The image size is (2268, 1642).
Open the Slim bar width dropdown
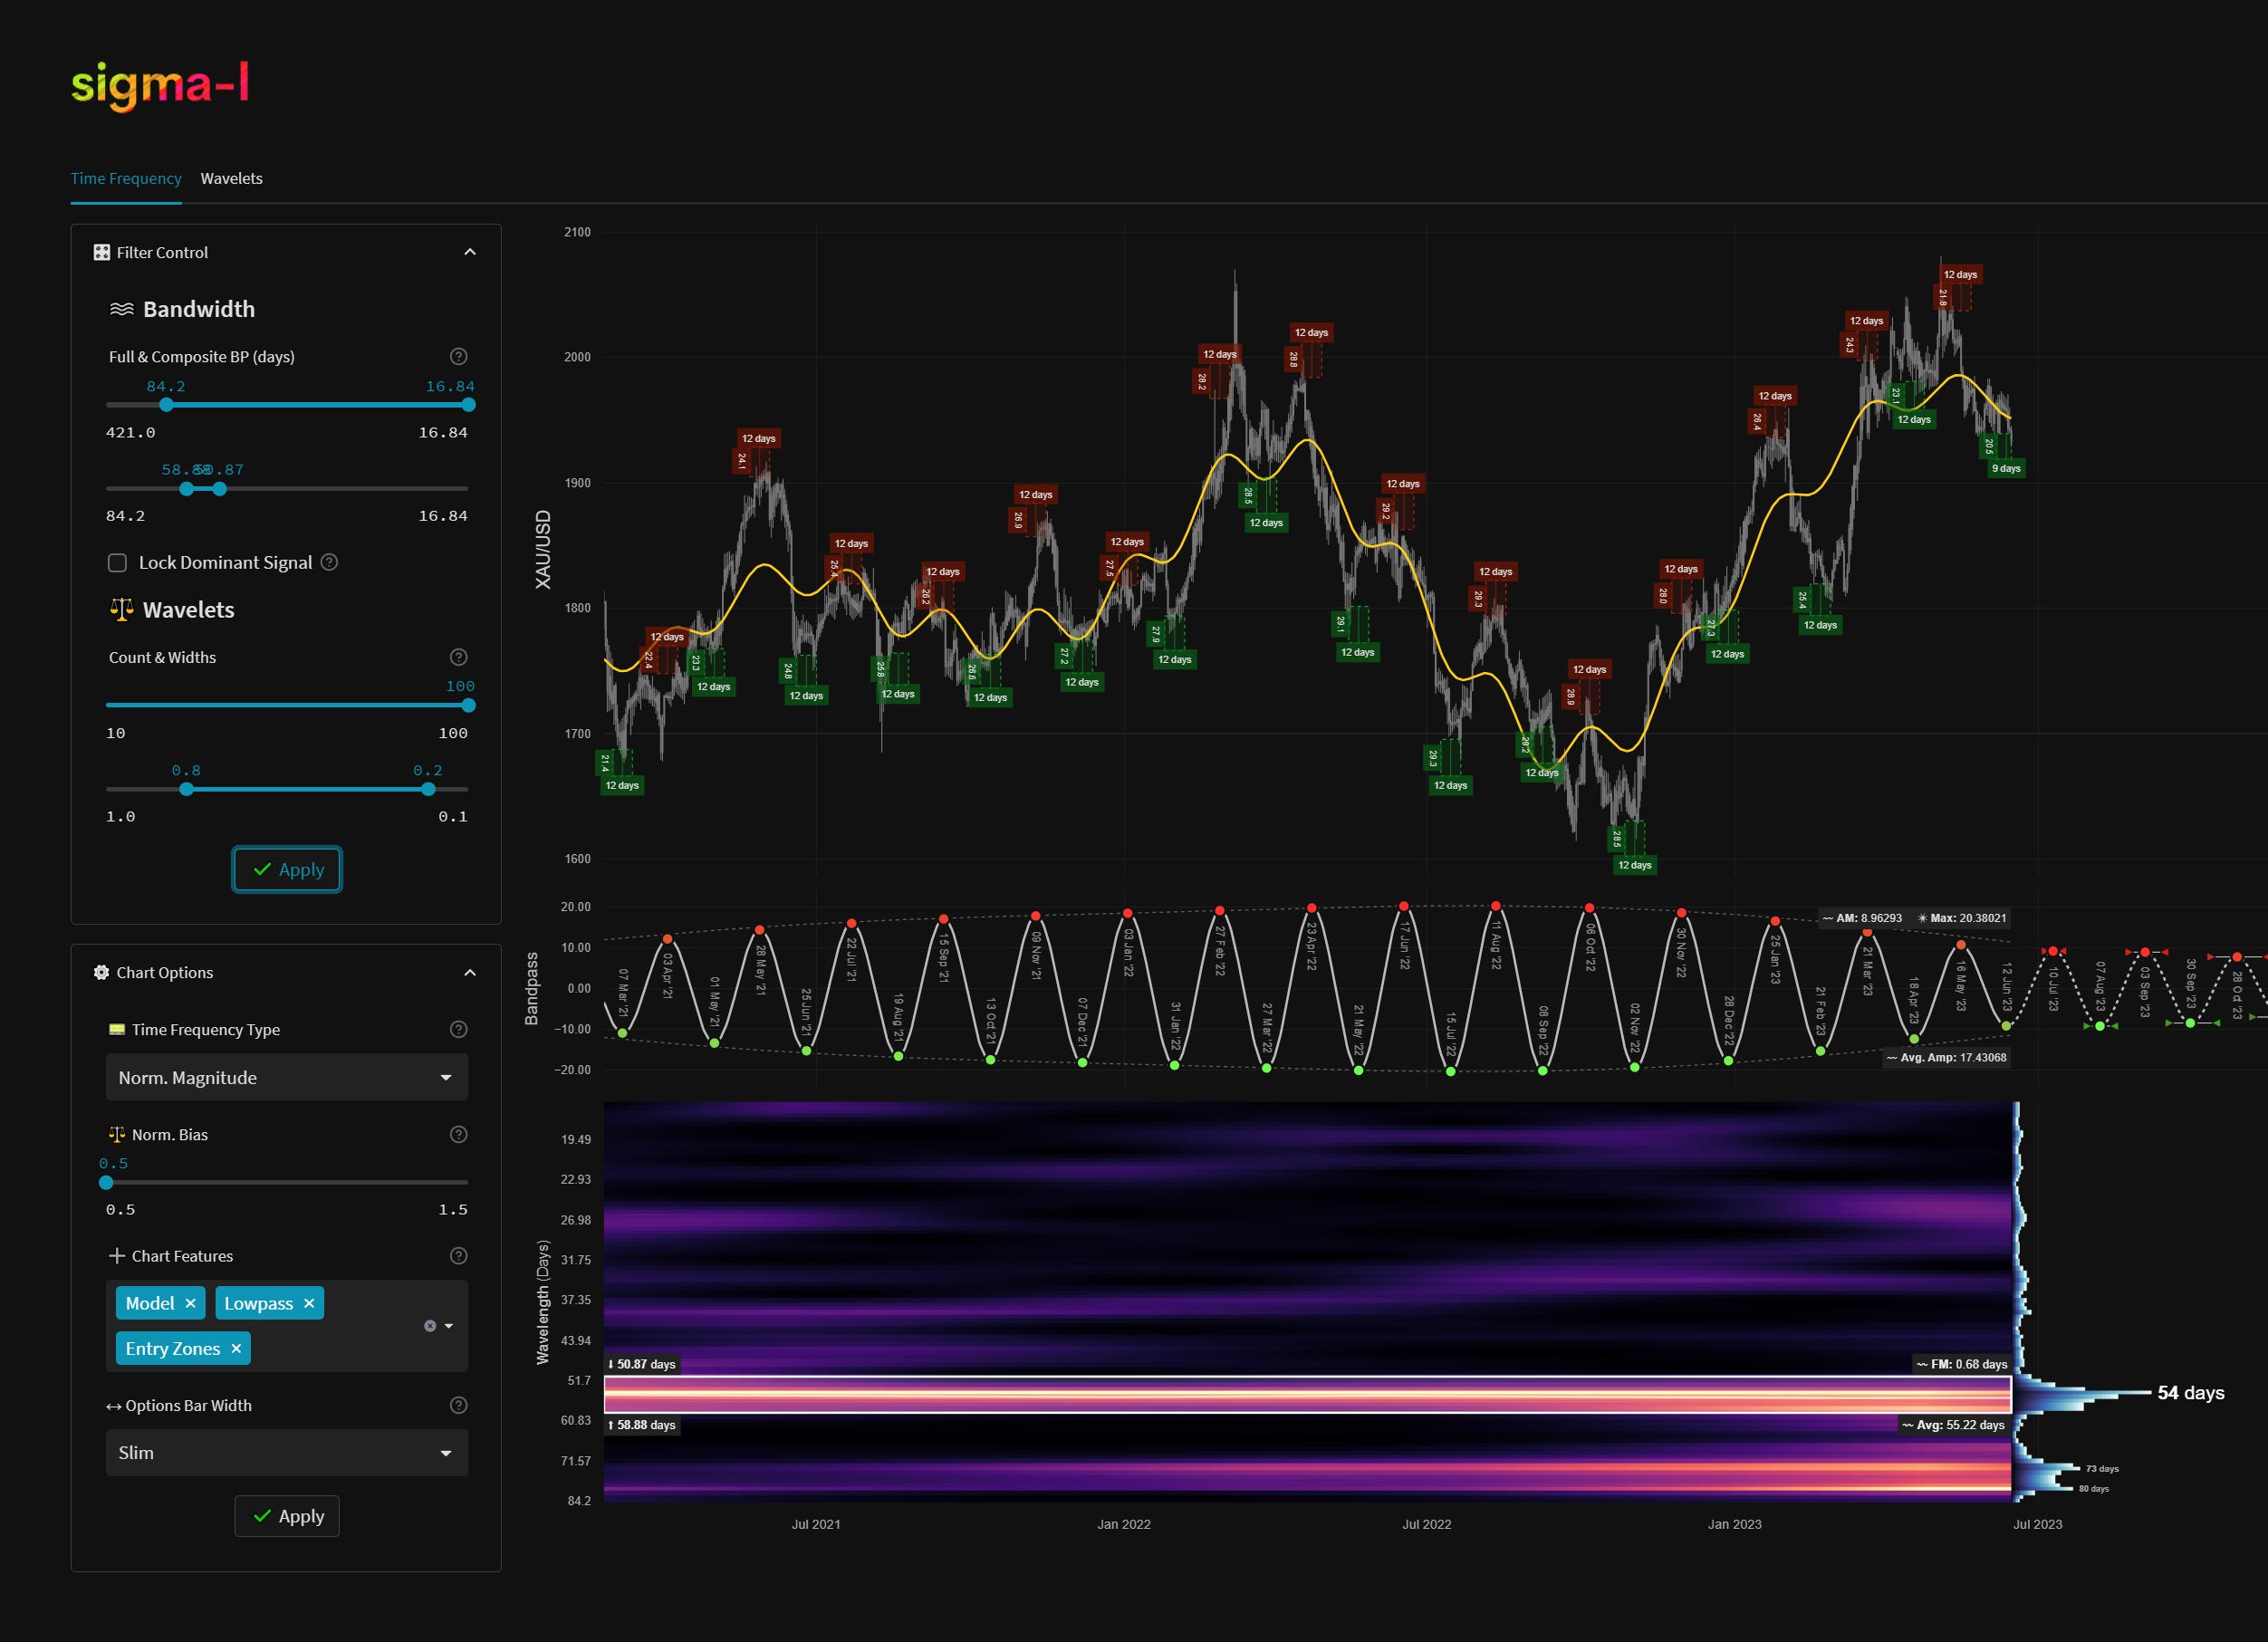286,1452
